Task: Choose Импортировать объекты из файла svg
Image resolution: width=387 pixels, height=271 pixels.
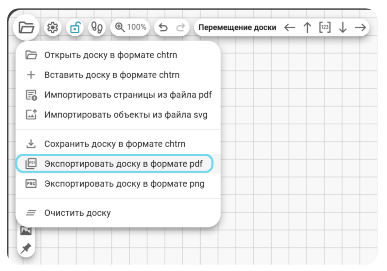Action: (x=118, y=115)
